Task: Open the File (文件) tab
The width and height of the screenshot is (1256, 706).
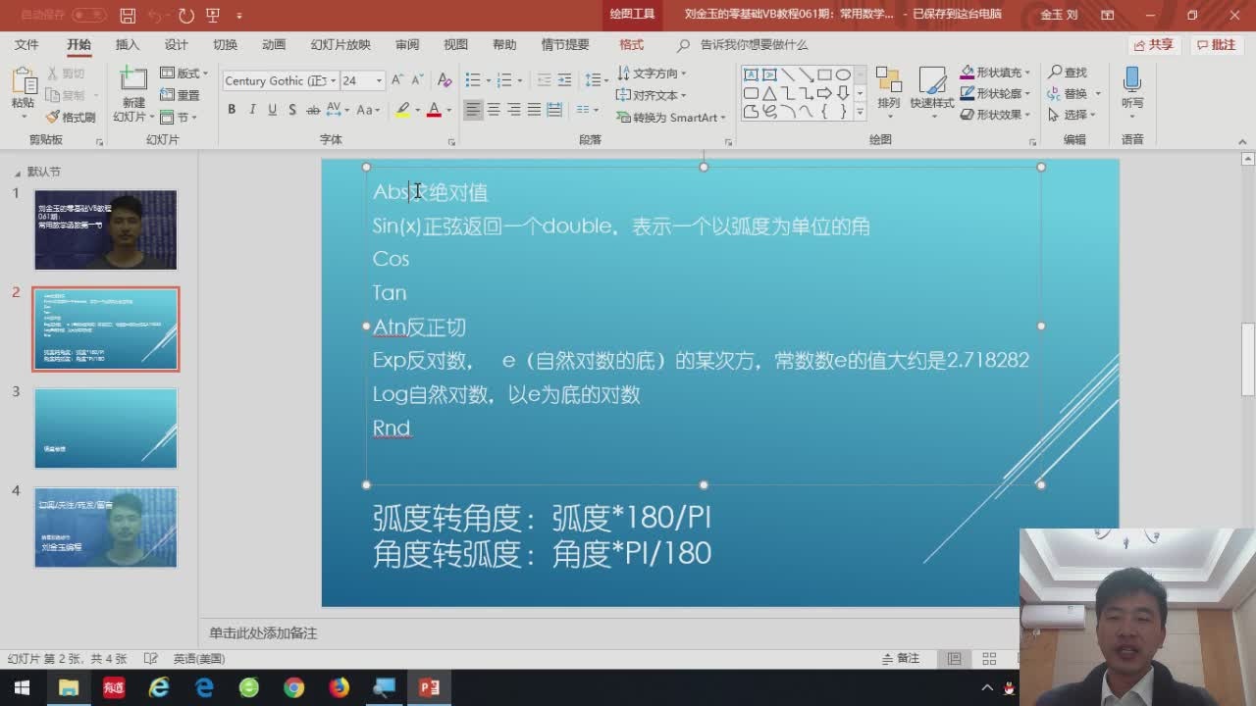Action: tap(26, 45)
